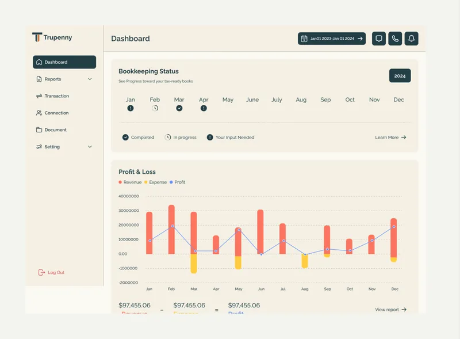460x339 pixels.
Task: Open the Reports menu item
Action: click(x=64, y=79)
